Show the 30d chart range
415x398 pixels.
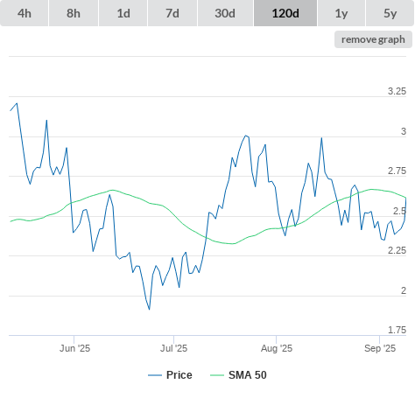[x=225, y=13]
